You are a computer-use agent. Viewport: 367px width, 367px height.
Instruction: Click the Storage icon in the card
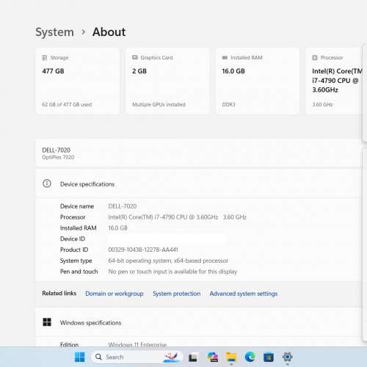pyautogui.click(x=45, y=58)
